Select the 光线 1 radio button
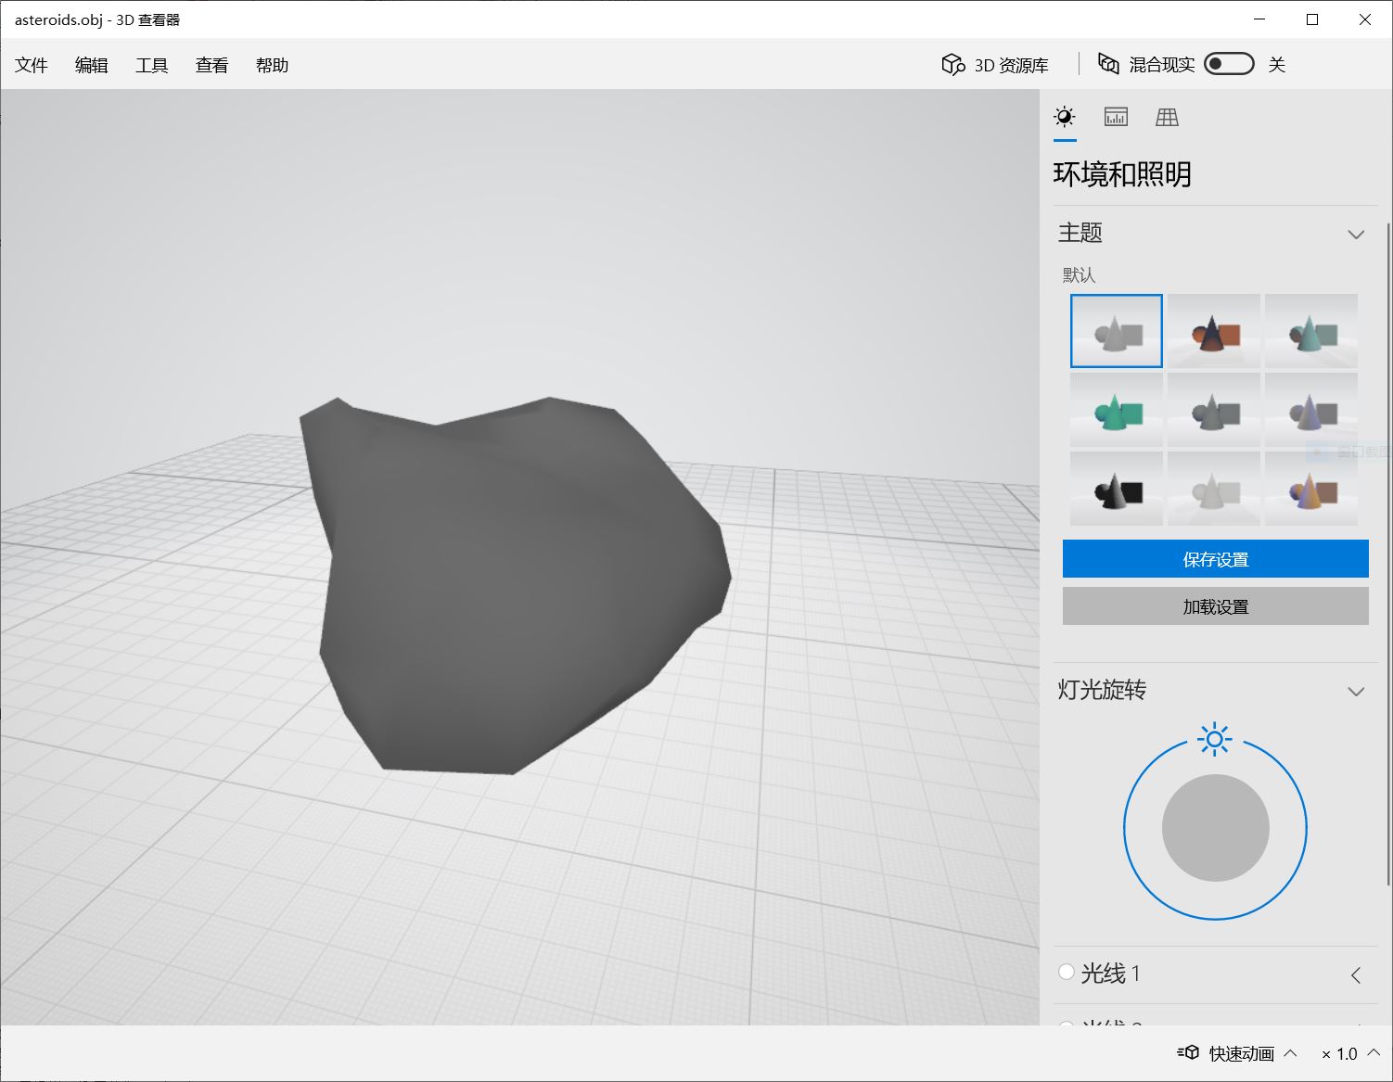The image size is (1393, 1082). [1067, 972]
